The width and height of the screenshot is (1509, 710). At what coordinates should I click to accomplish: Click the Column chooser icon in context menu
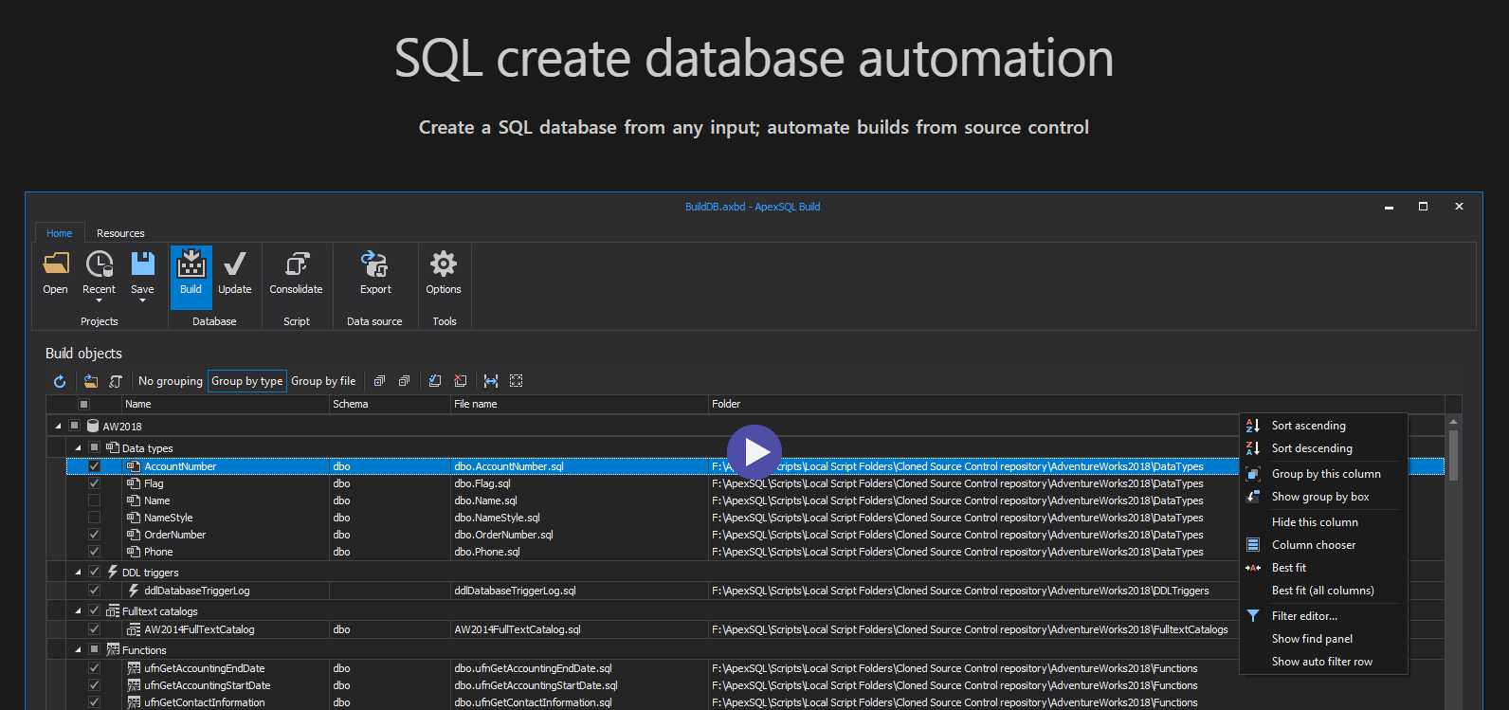click(1253, 545)
